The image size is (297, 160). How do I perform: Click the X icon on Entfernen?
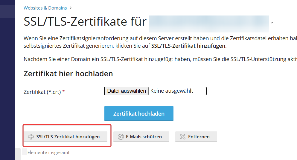[182, 136]
